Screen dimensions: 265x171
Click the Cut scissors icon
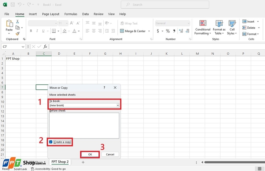point(18,22)
